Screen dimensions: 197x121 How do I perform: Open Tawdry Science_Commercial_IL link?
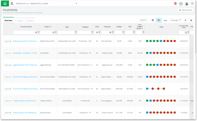[x=25, y=101]
